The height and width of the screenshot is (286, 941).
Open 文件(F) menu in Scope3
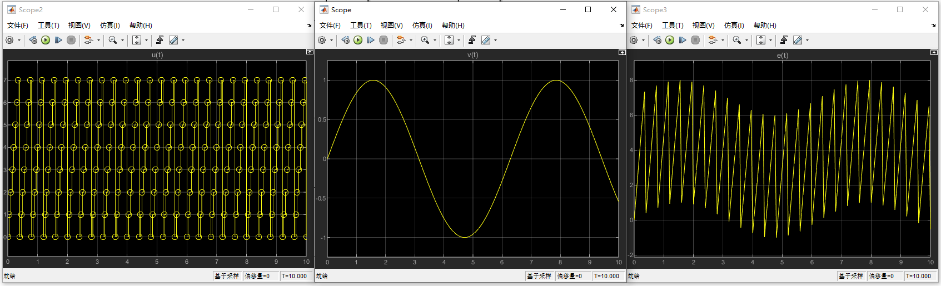[x=641, y=26]
